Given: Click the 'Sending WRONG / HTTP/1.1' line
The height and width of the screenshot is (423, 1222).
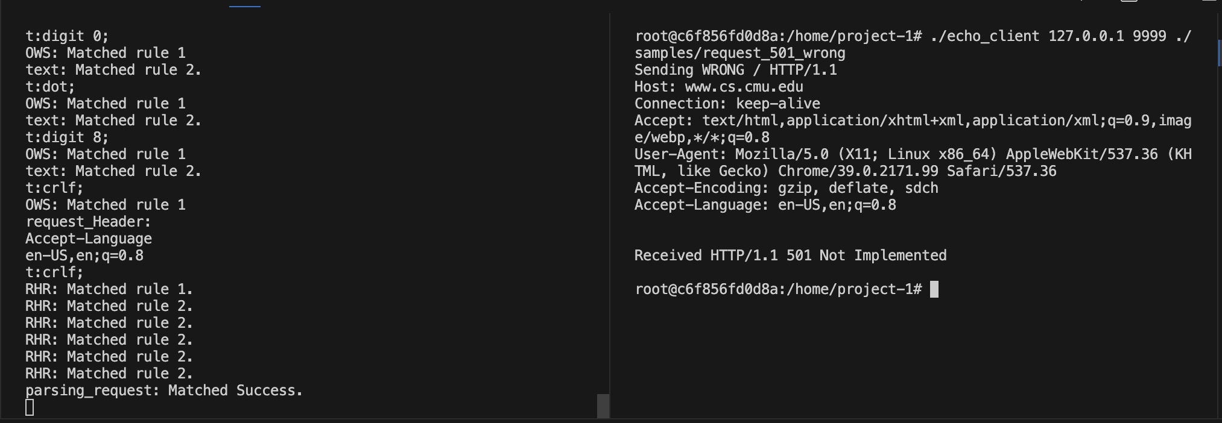Looking at the screenshot, I should click(735, 70).
